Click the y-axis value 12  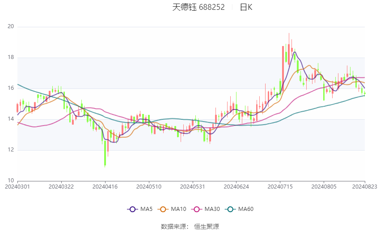11,150
